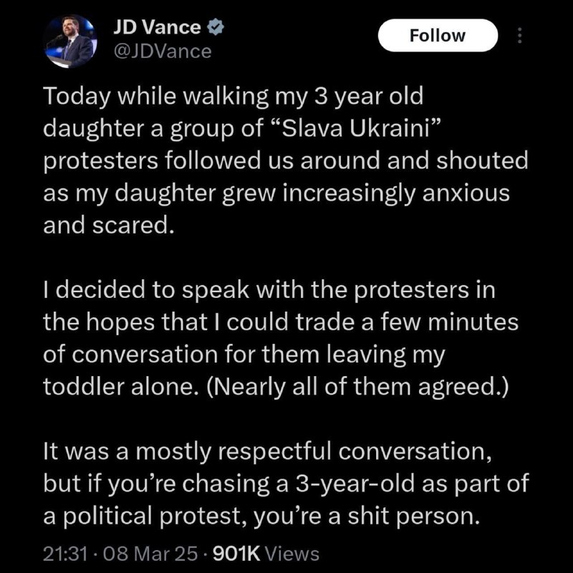Viewport: 573px width, 573px height.
Task: Click the words "increasingly anxious"
Action: tap(396, 193)
